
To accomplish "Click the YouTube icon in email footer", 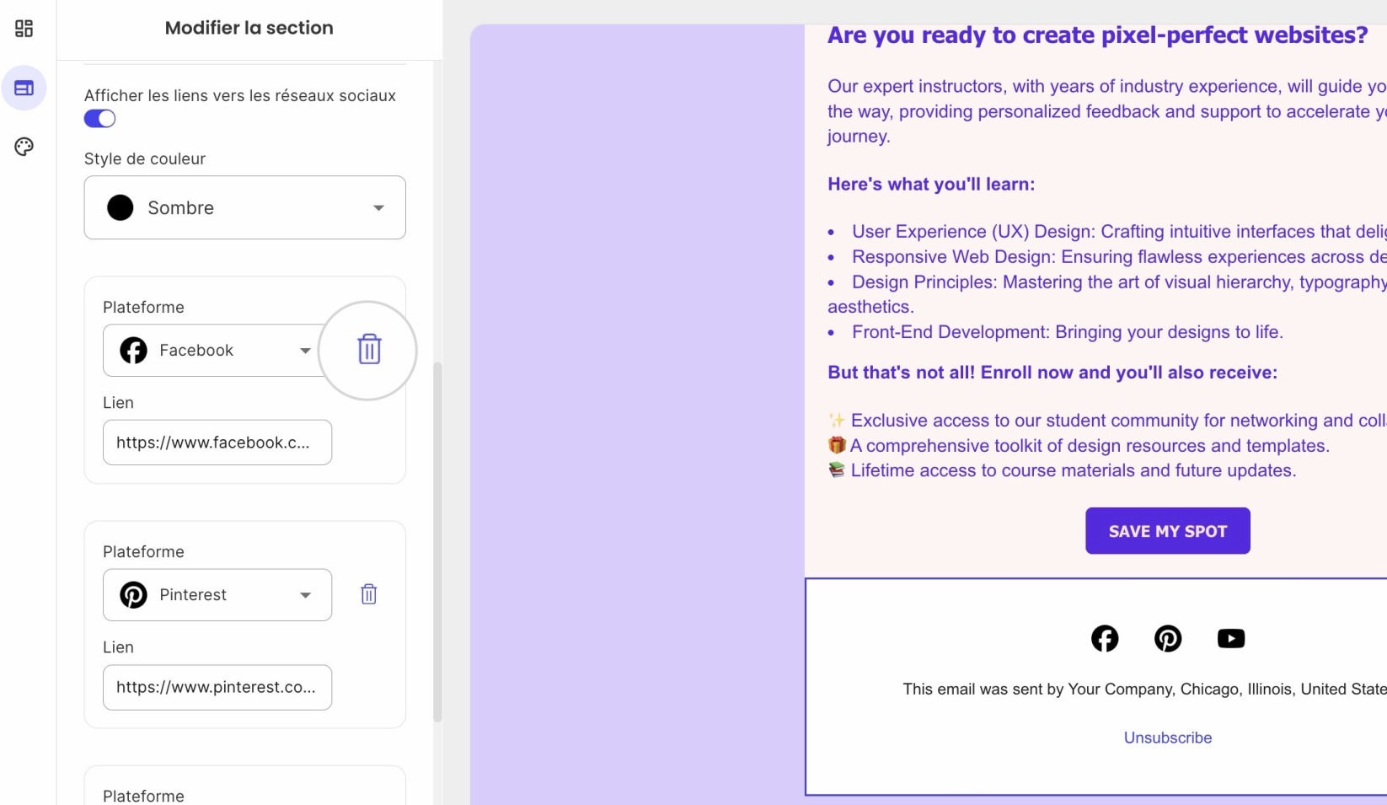I will click(1231, 638).
